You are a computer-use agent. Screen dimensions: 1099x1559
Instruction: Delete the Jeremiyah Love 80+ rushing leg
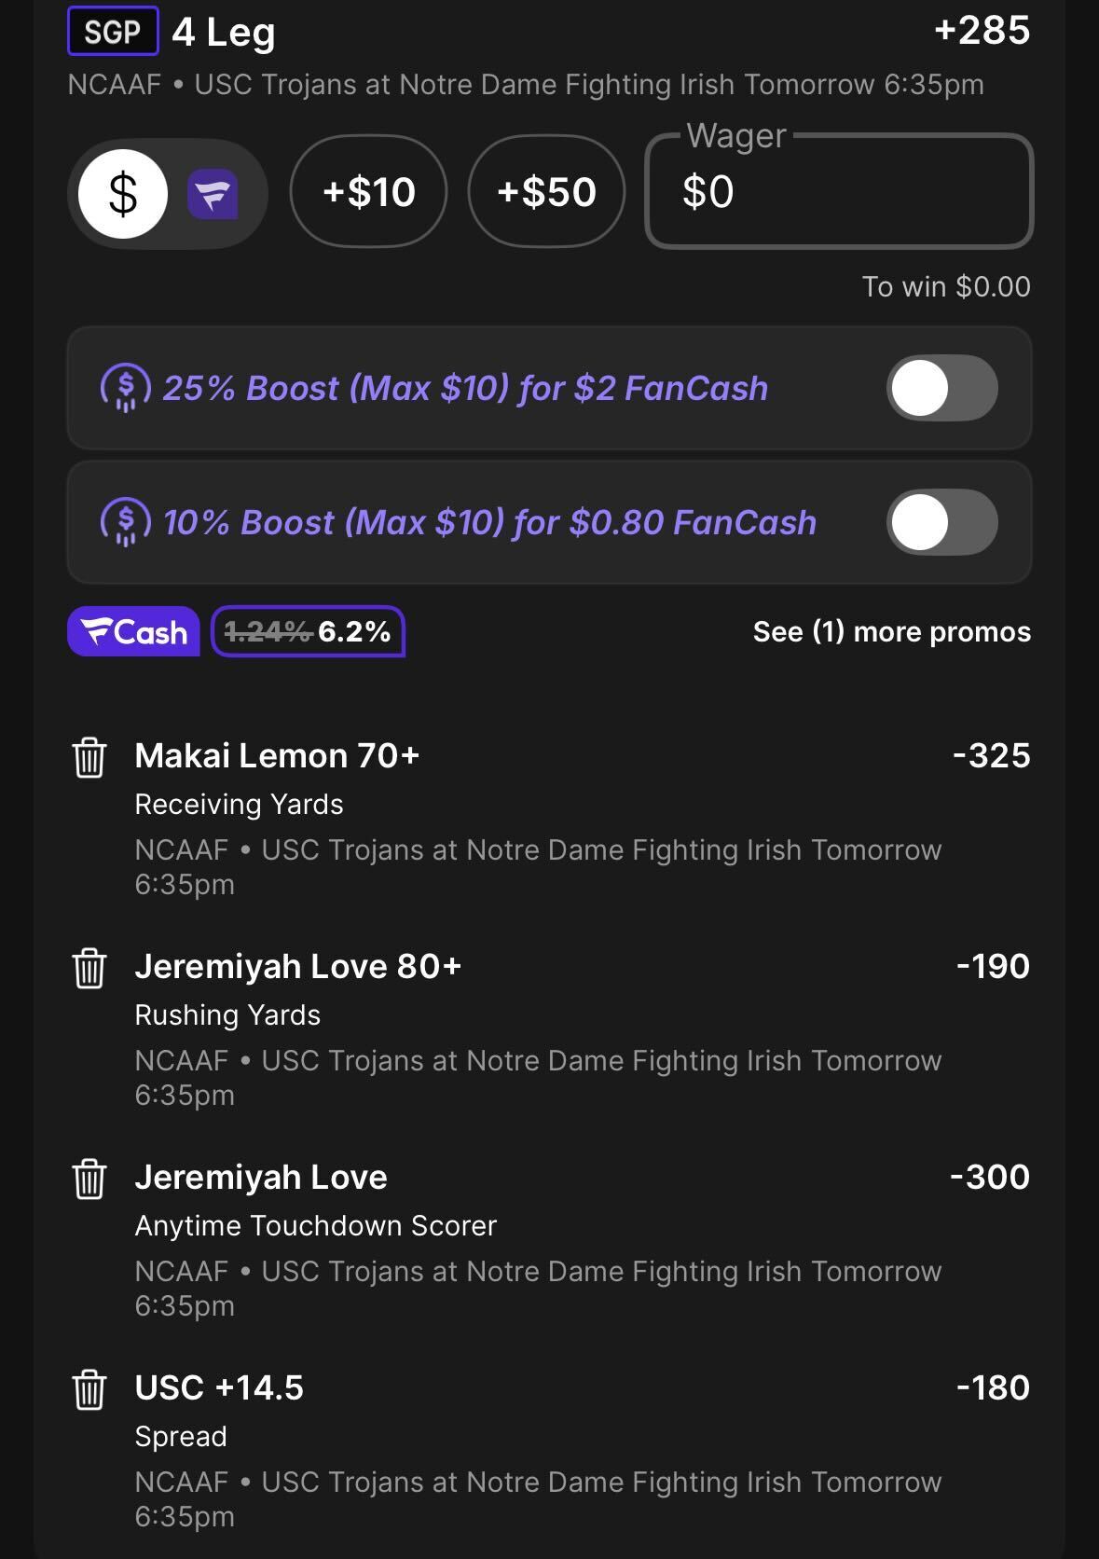(x=89, y=968)
